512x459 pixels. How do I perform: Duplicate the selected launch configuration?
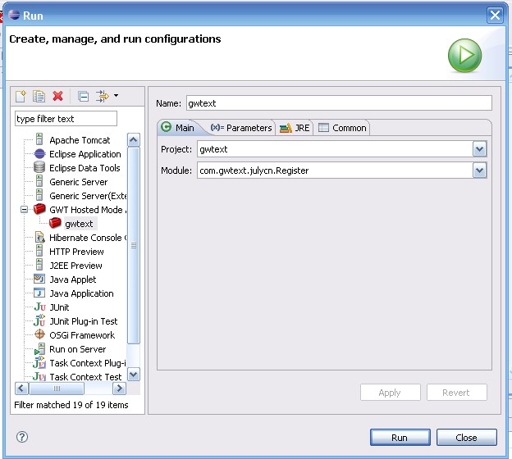(39, 96)
